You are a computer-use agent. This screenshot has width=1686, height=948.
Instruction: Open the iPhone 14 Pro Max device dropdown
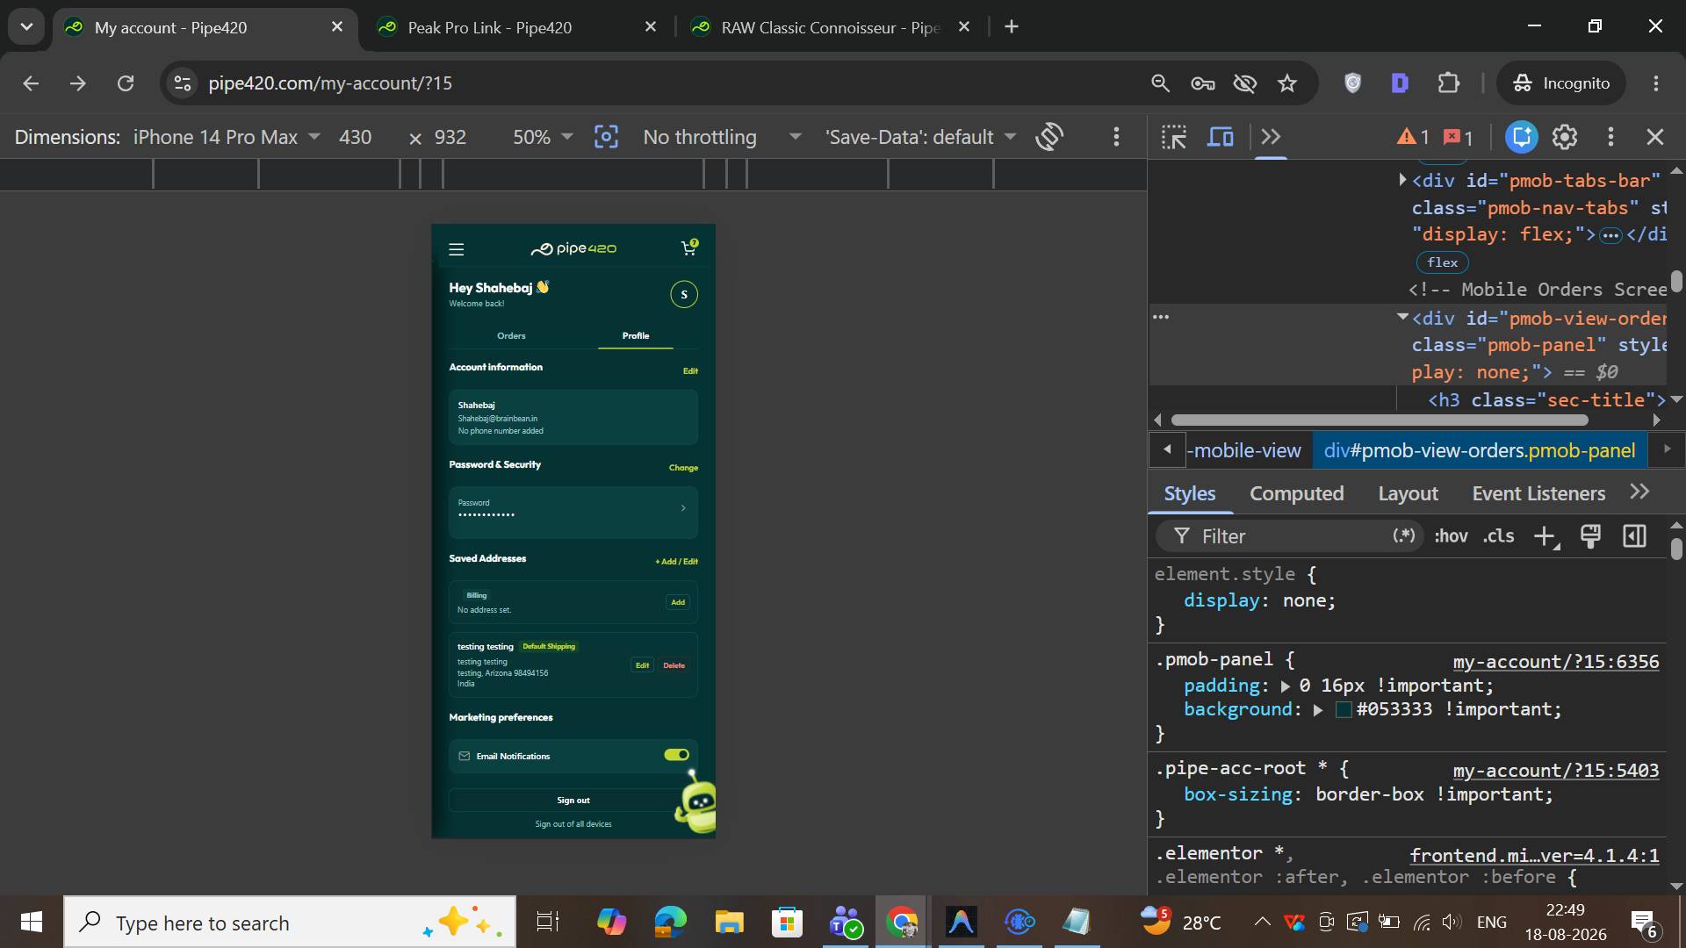pyautogui.click(x=227, y=137)
